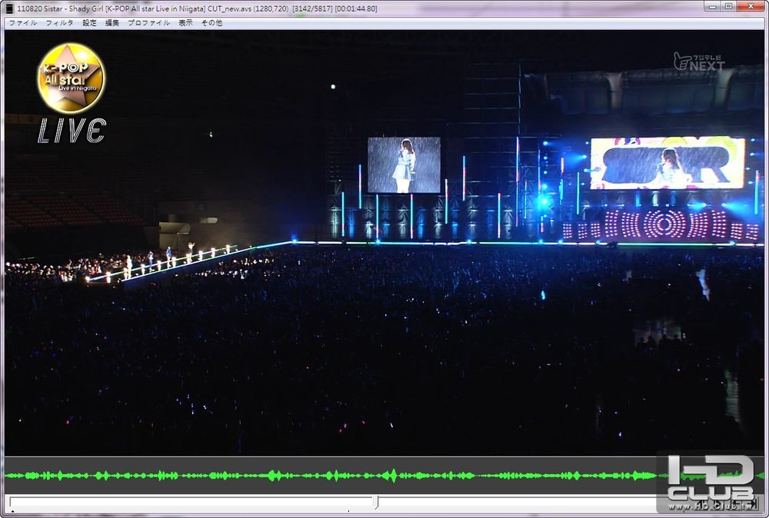Click the AviUtl icon in the title bar
The width and height of the screenshot is (769, 518).
9,8
